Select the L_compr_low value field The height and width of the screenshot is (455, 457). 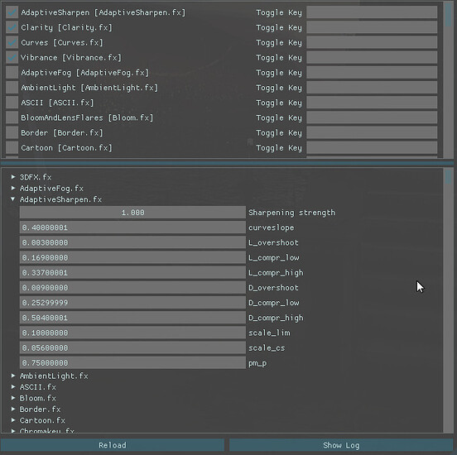tap(132, 257)
